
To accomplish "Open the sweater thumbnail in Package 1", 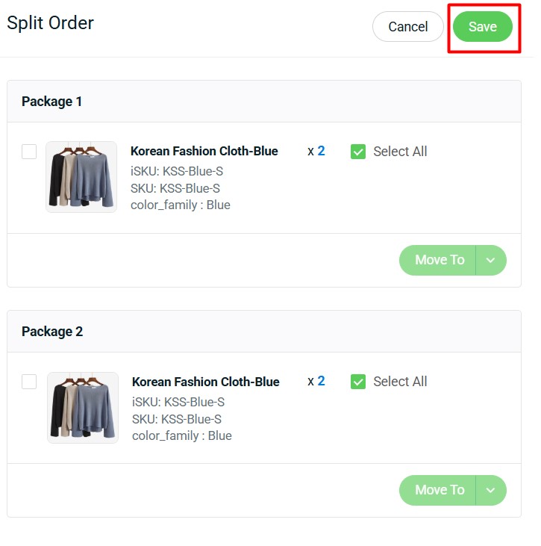I will point(81,177).
